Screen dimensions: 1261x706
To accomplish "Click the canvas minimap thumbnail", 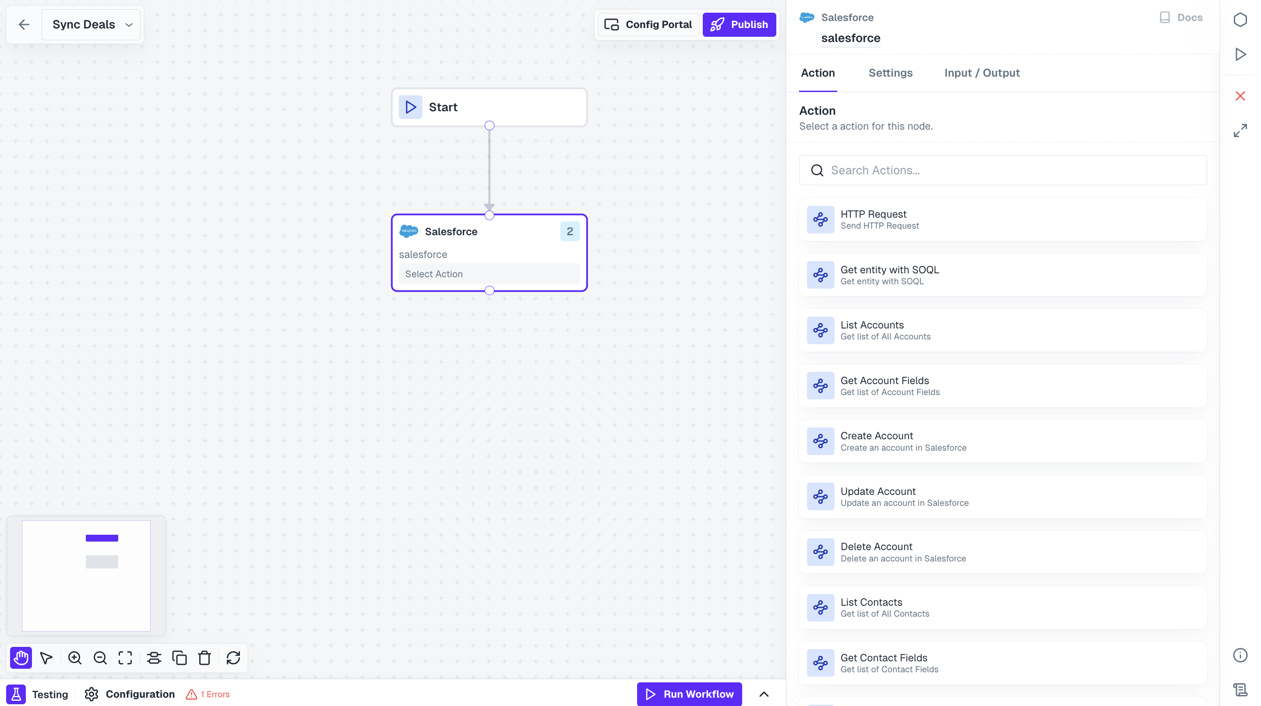I will (86, 576).
